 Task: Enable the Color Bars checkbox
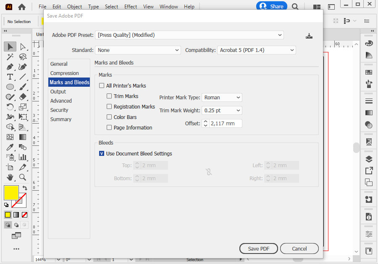click(x=109, y=117)
